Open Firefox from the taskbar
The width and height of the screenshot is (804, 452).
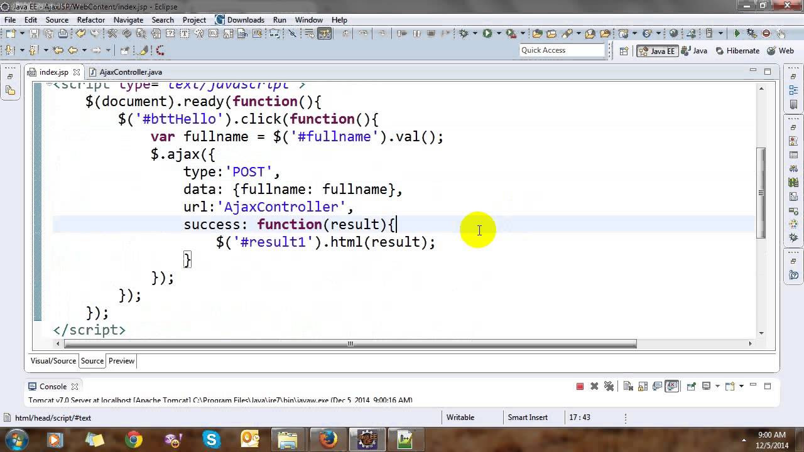328,439
